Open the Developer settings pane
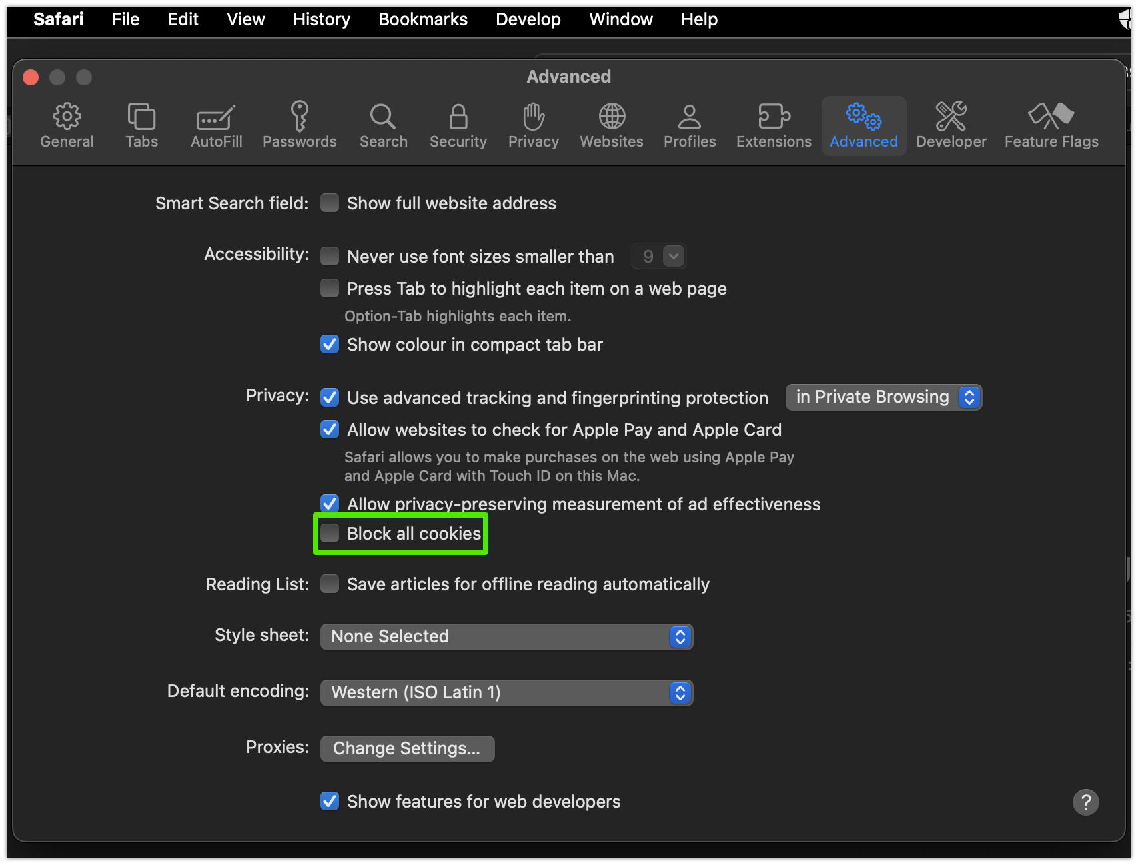This screenshot has width=1138, height=865. (x=951, y=125)
